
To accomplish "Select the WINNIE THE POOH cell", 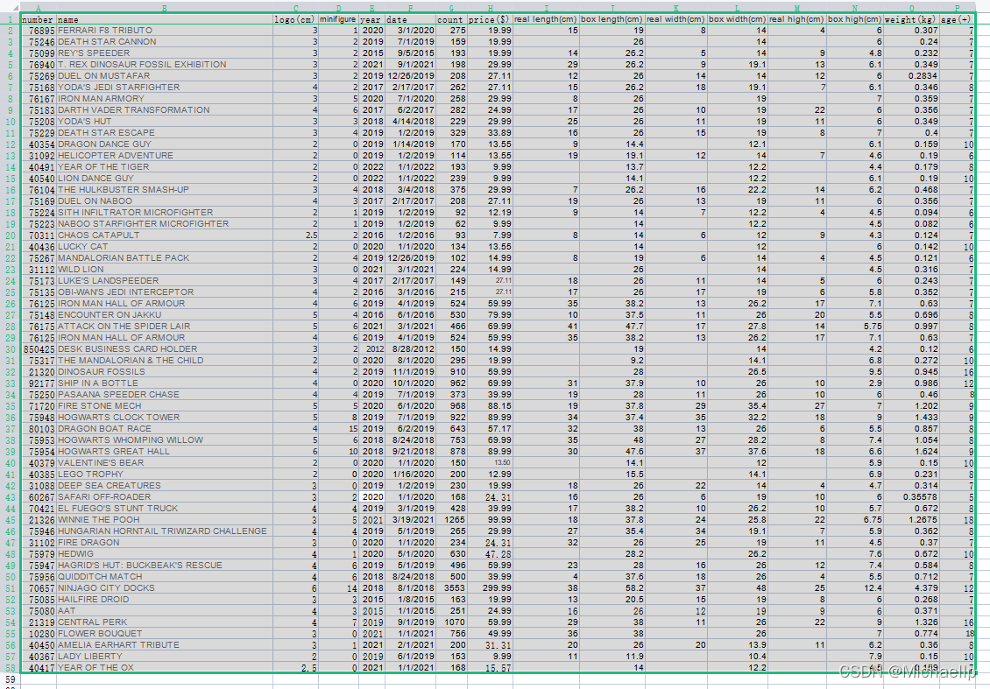I will tap(164, 519).
